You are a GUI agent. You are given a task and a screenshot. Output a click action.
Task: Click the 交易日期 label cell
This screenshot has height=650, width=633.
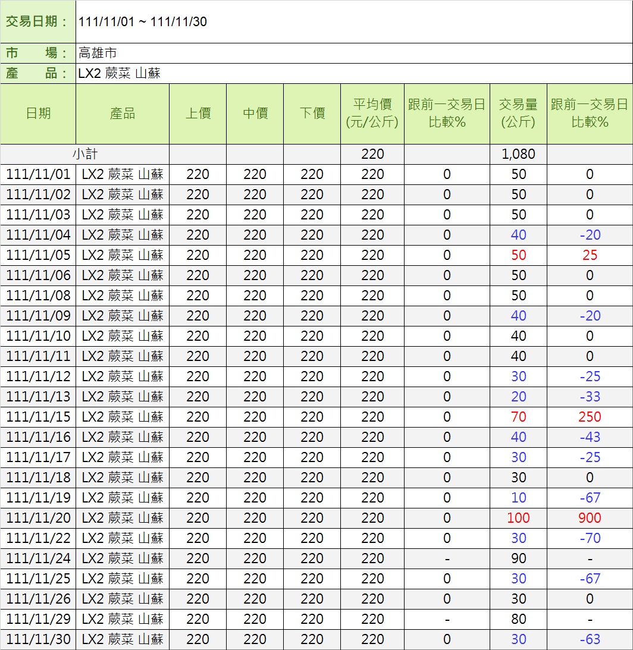tap(38, 22)
